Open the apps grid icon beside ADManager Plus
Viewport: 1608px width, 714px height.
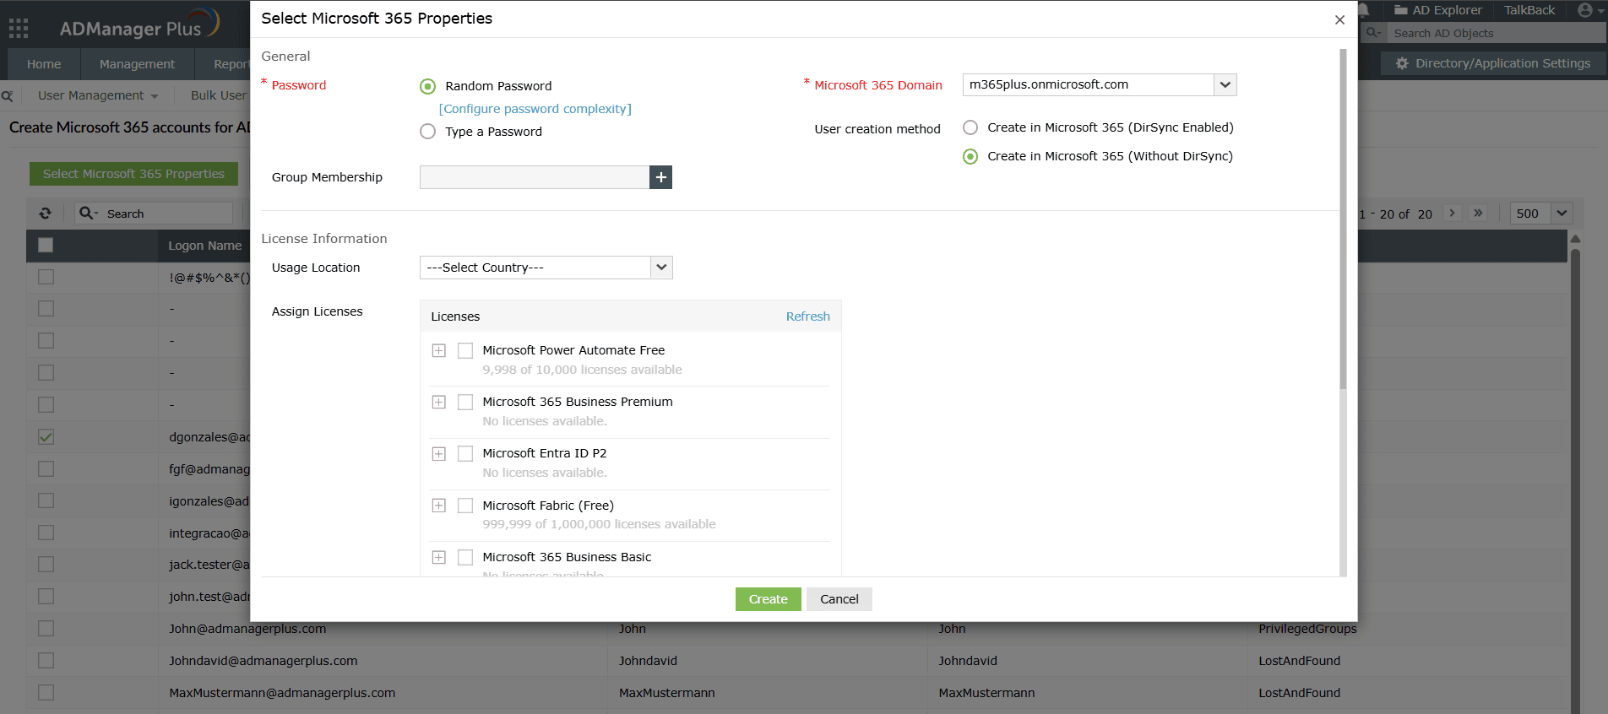(x=19, y=29)
